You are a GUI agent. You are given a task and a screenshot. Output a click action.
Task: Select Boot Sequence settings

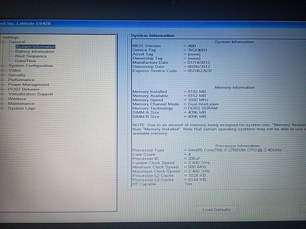(x=31, y=56)
